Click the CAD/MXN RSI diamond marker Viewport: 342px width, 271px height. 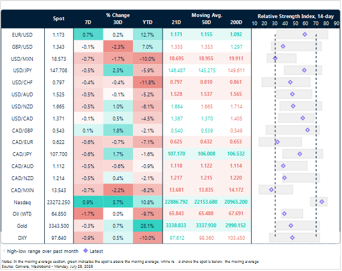pos(271,189)
